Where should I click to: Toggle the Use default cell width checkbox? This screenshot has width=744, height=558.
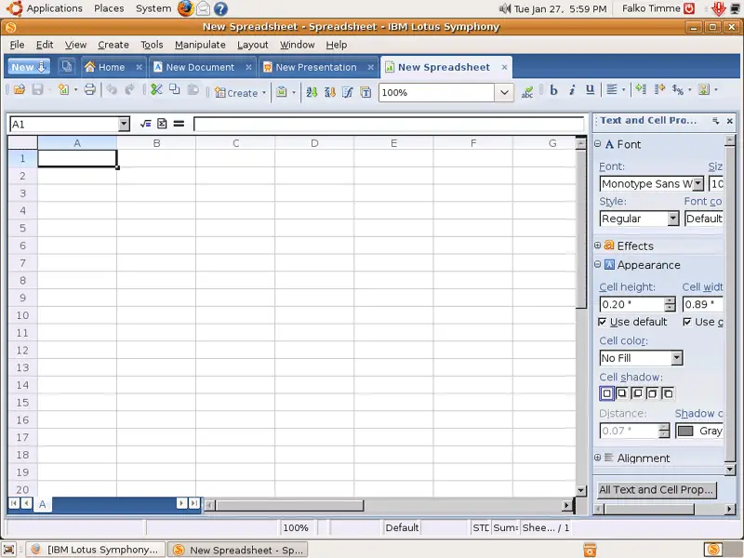(x=686, y=322)
